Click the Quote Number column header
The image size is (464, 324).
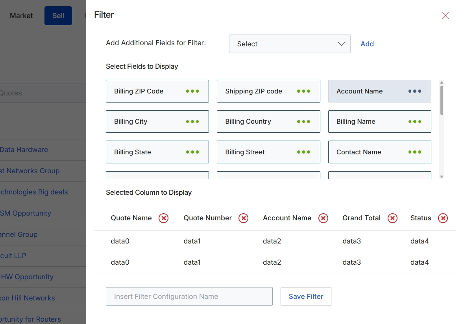pyautogui.click(x=207, y=218)
